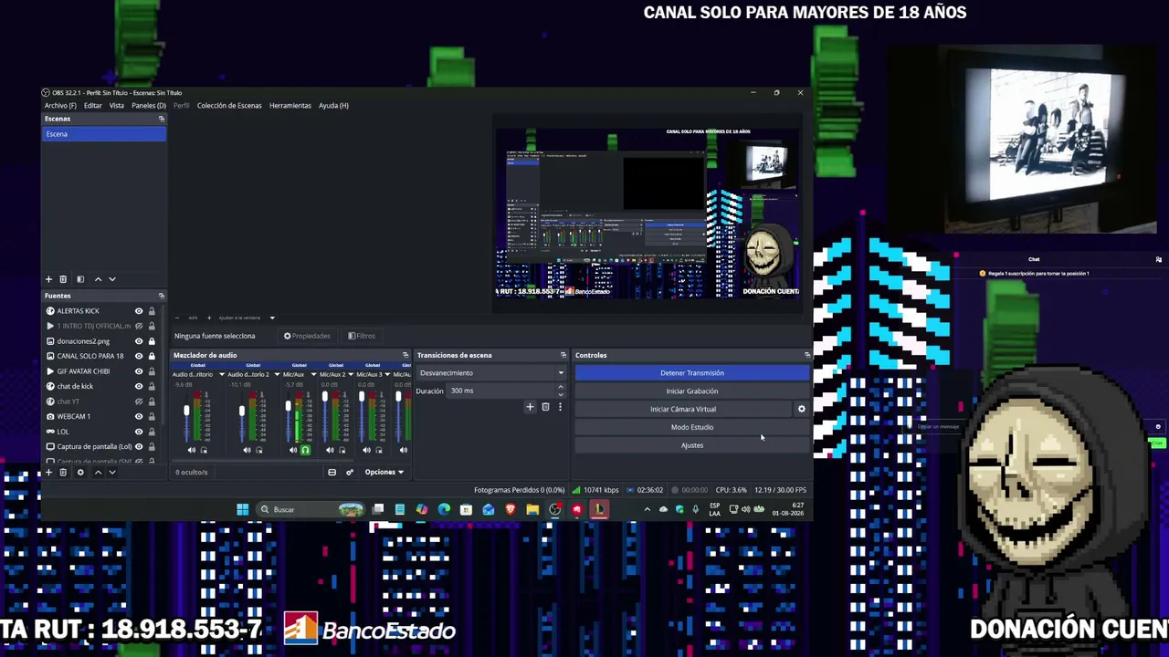The image size is (1169, 657).
Task: Enable Modo Estudio
Action: click(692, 427)
